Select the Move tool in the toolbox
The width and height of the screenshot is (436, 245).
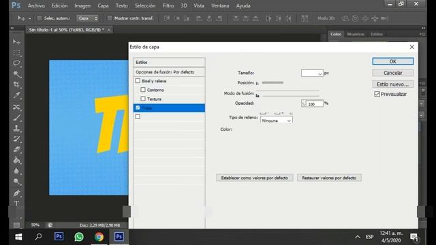pyautogui.click(x=16, y=42)
